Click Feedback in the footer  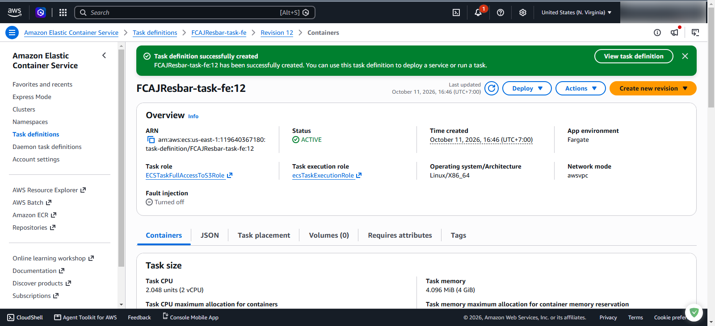139,318
